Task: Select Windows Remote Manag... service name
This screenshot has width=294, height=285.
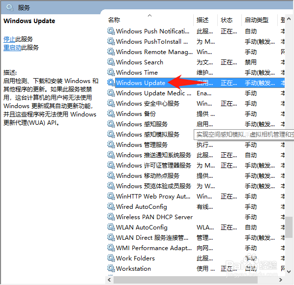Action: pos(154,52)
